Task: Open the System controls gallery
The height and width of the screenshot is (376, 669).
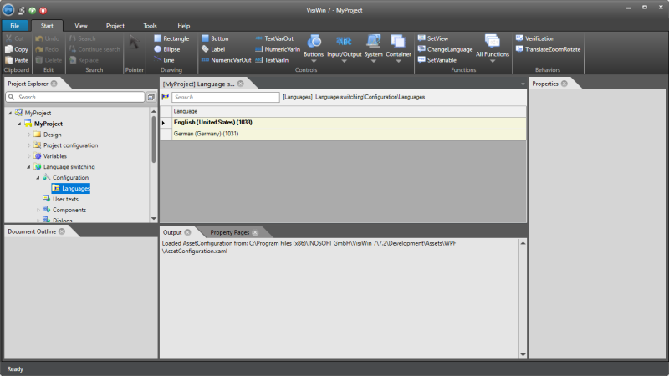Action: click(373, 48)
